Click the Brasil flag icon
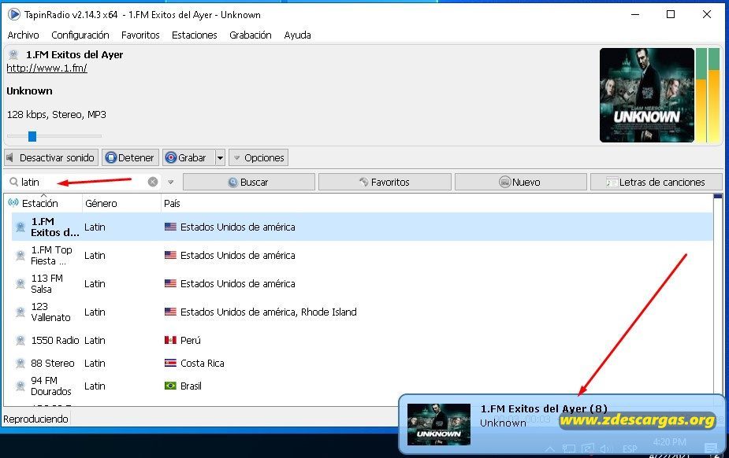This screenshot has height=458, width=729. 171,386
